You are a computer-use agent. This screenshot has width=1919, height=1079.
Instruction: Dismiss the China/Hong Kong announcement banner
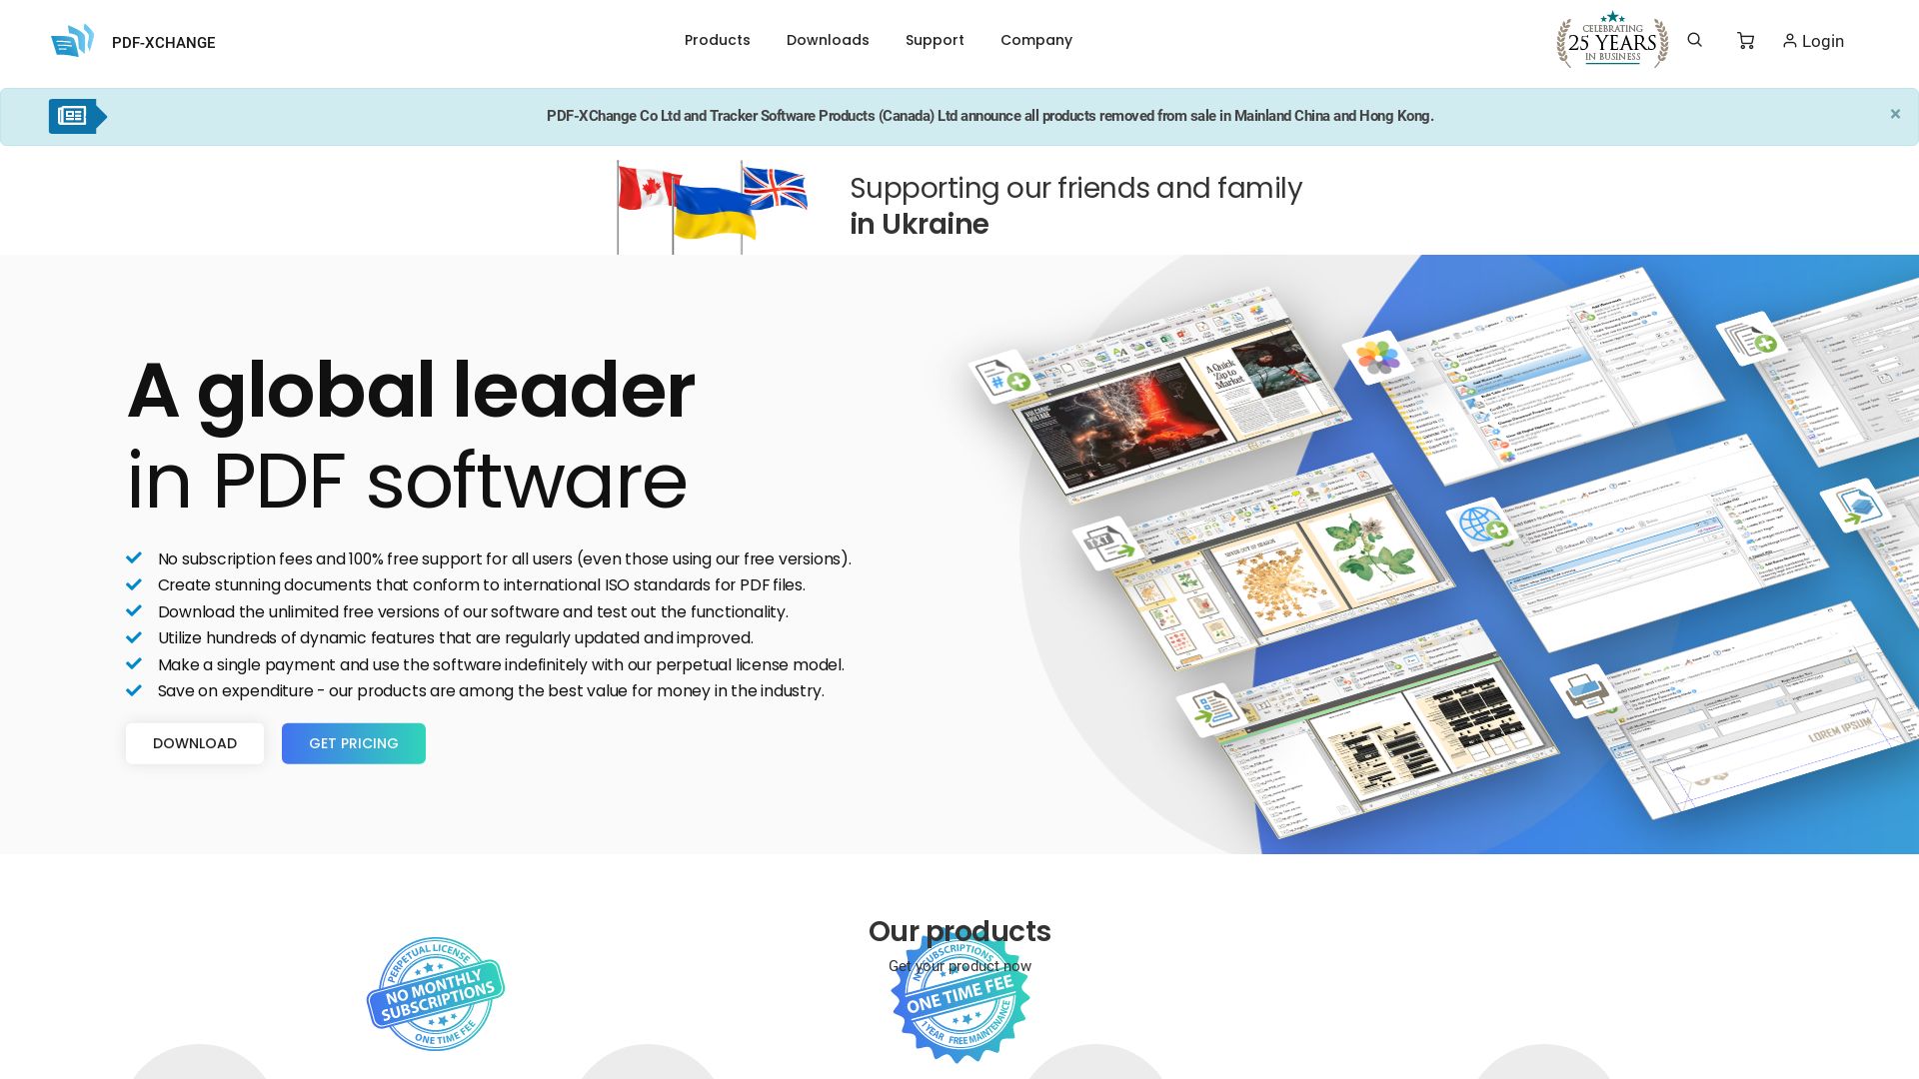click(x=1895, y=113)
